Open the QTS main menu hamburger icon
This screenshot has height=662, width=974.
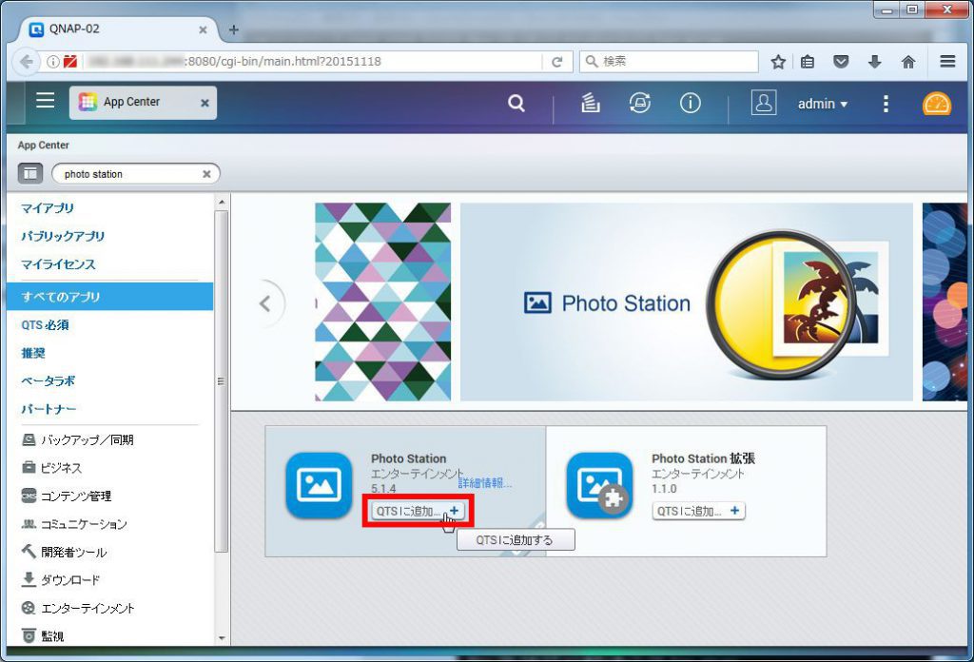[x=45, y=101]
